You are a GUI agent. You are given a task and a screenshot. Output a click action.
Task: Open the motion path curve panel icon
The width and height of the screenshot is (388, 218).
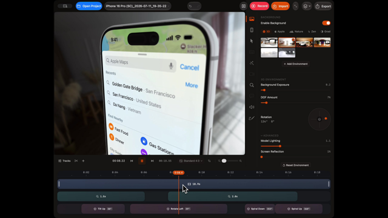point(252,118)
